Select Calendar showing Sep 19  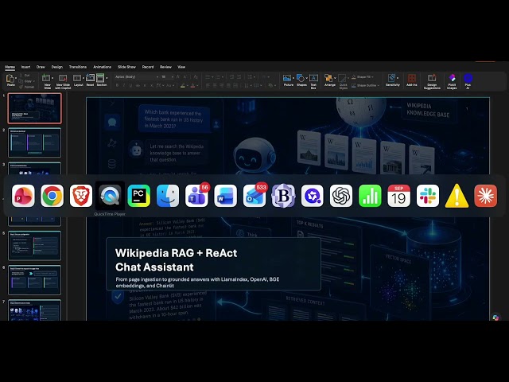click(x=398, y=196)
